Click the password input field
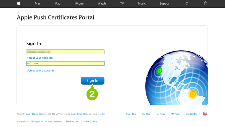Screen dimensions: 225x127 (65, 63)
